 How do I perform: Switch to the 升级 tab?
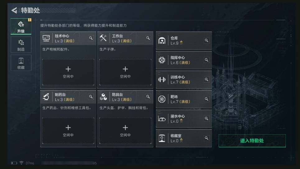(21, 26)
